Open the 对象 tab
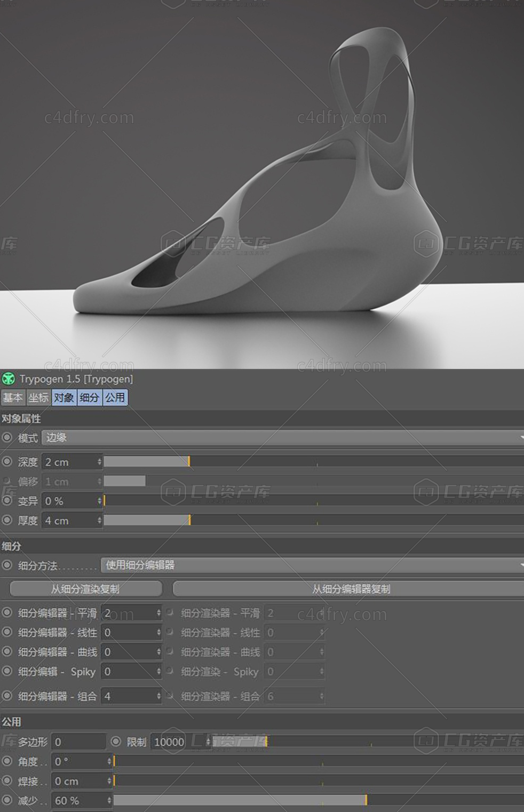Image resolution: width=524 pixels, height=812 pixels. (x=64, y=398)
